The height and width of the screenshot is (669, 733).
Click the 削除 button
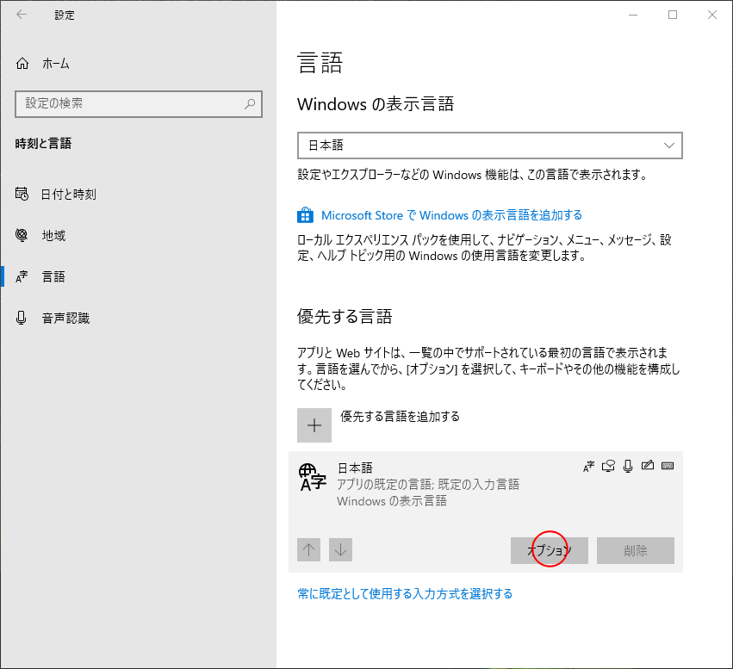coord(636,550)
